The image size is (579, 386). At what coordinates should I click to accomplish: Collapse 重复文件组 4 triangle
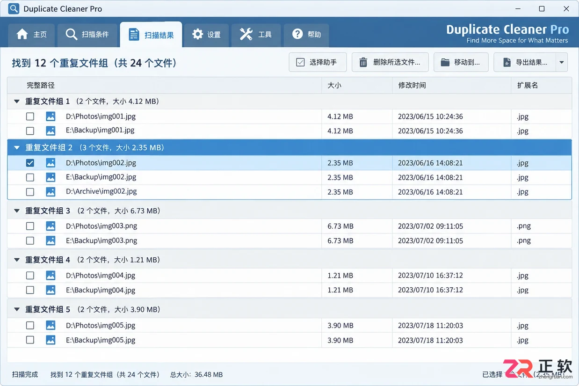click(x=17, y=260)
